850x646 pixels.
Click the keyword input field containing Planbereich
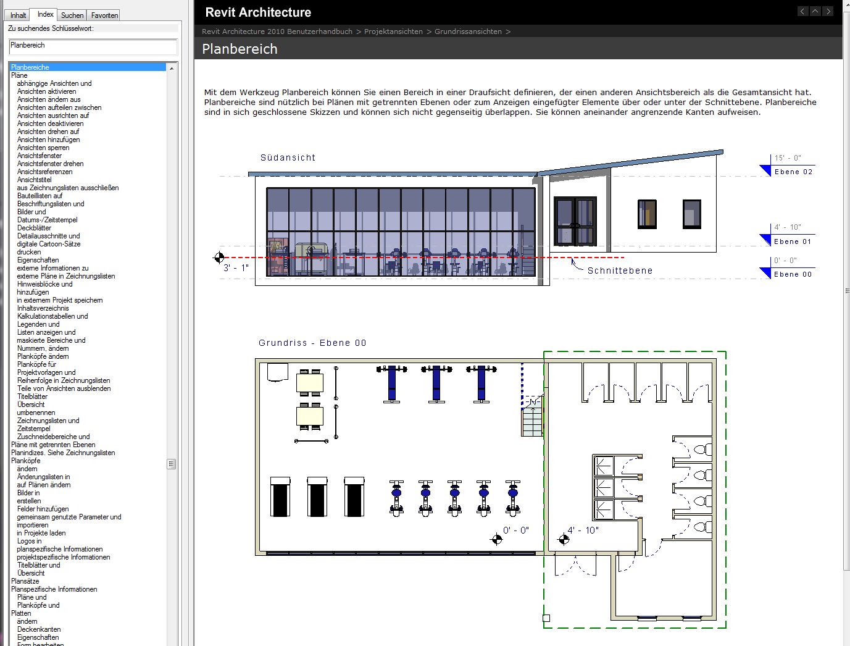(93, 46)
